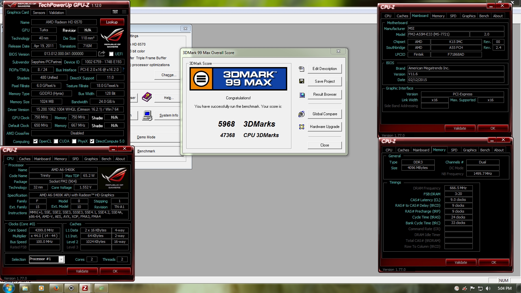Switch to the Validation tab in GPU-Z
Screen dimensions: 521x293
coord(57,13)
